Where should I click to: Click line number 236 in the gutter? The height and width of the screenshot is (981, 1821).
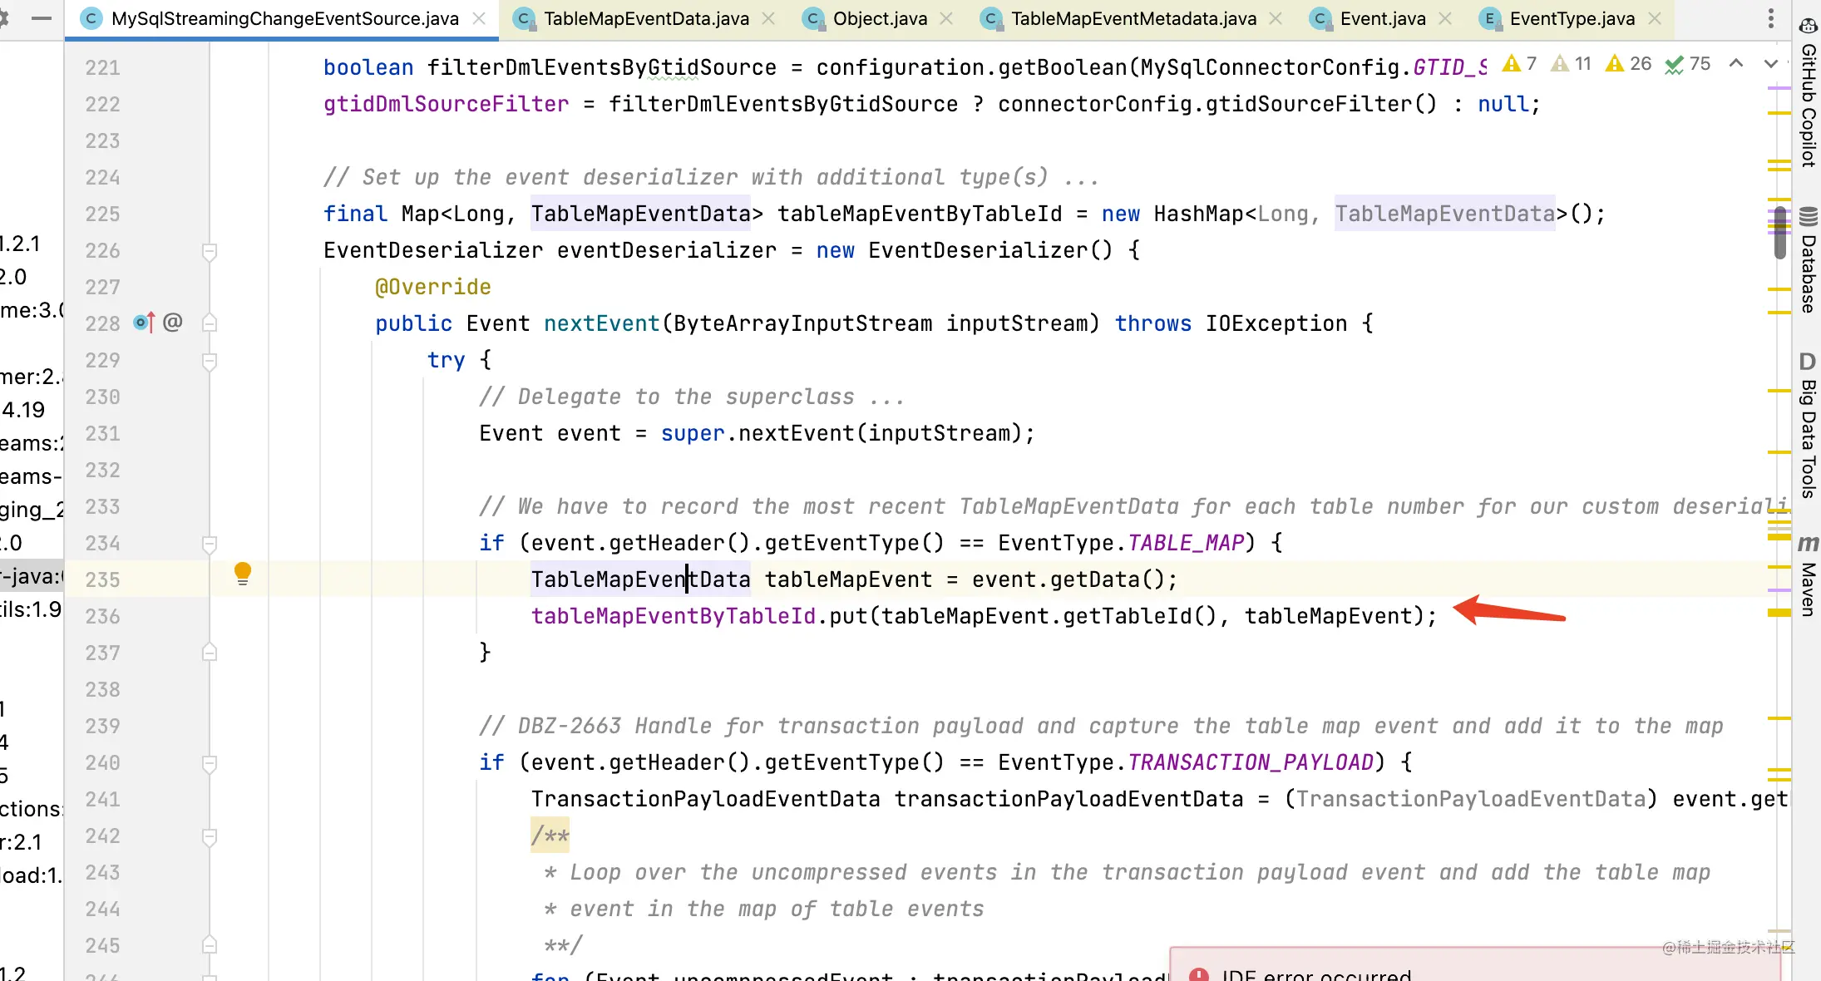[x=101, y=616]
